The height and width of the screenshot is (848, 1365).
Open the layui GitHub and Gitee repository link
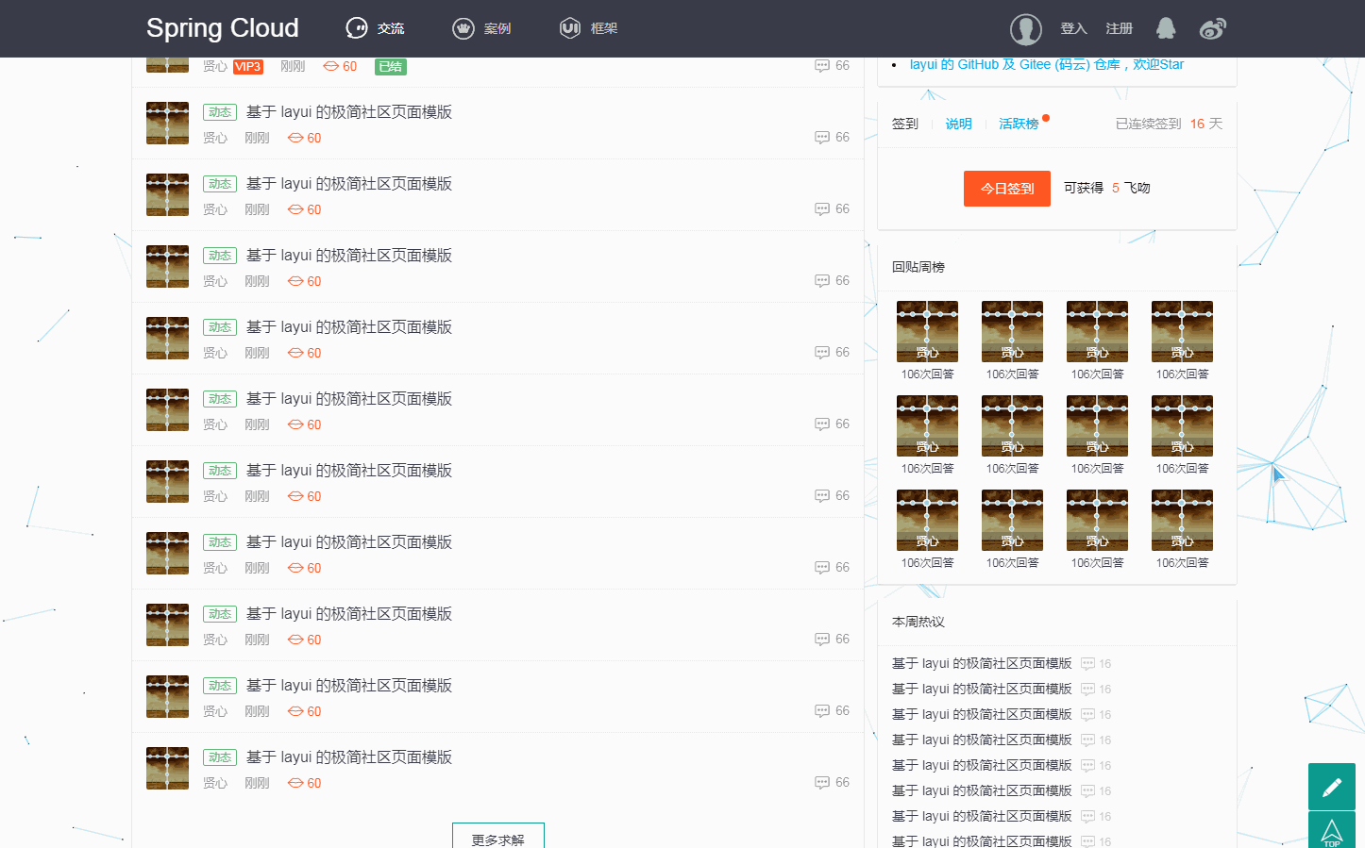pyautogui.click(x=1047, y=64)
